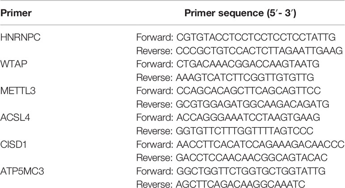
Task: Select the ACSL4 primer name
Action: tap(15, 118)
